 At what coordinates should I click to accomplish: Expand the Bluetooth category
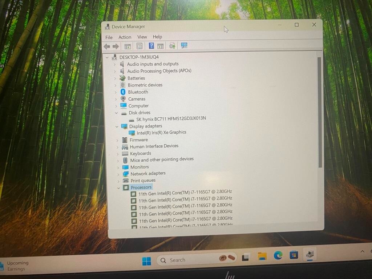point(116,92)
